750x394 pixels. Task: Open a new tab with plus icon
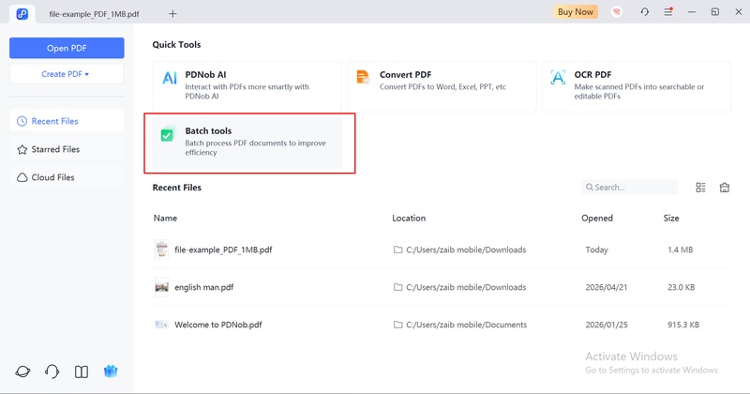pos(172,14)
